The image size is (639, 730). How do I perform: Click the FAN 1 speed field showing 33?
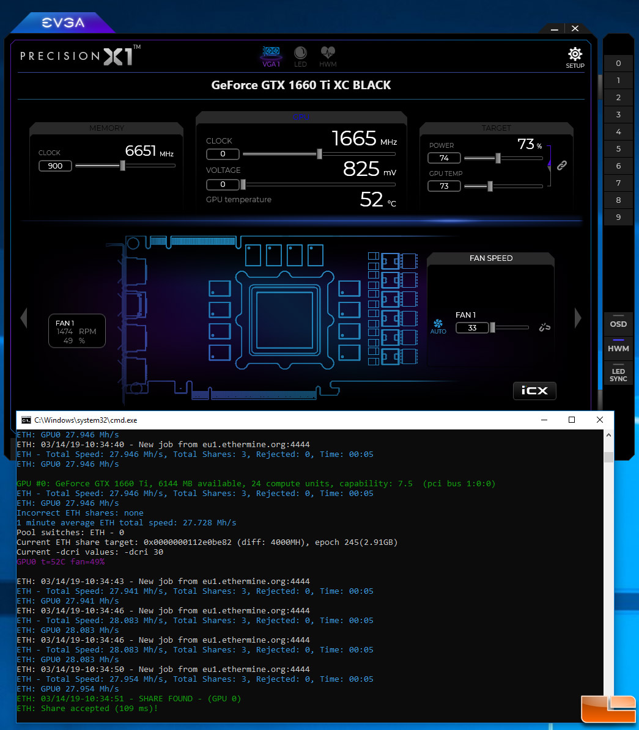[472, 328]
